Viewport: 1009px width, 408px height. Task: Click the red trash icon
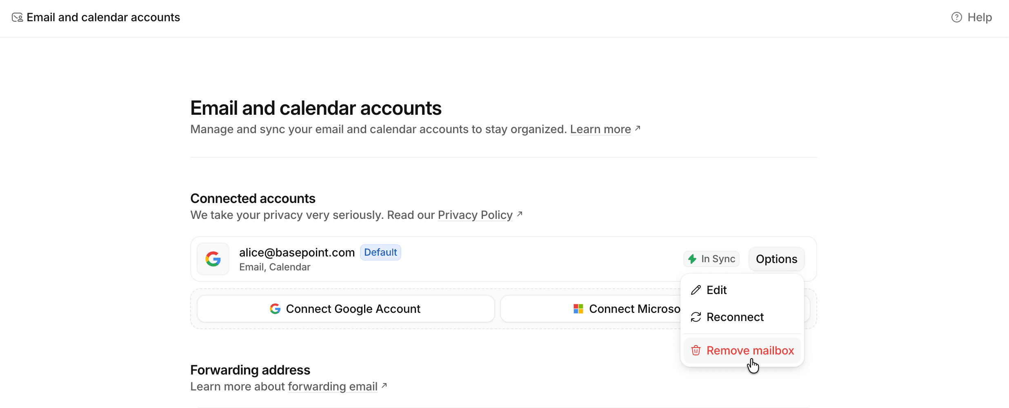pyautogui.click(x=696, y=350)
